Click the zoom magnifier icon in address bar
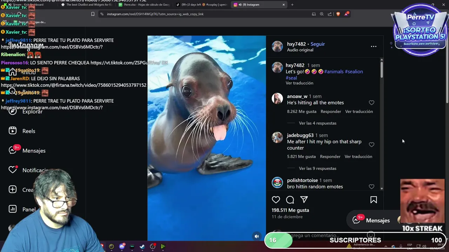This screenshot has width=449, height=252. (x=322, y=14)
